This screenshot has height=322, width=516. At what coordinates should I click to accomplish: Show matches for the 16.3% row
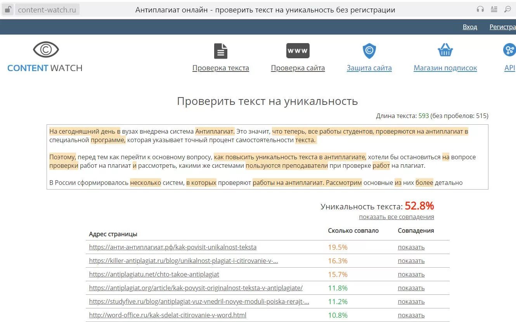pos(411,261)
